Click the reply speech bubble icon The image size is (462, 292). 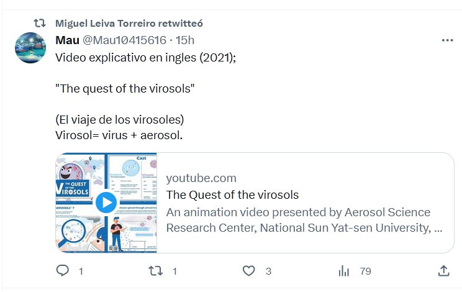pos(63,271)
